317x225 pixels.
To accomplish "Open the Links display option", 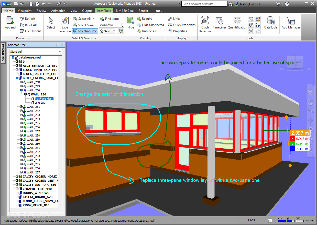I will [174, 19].
